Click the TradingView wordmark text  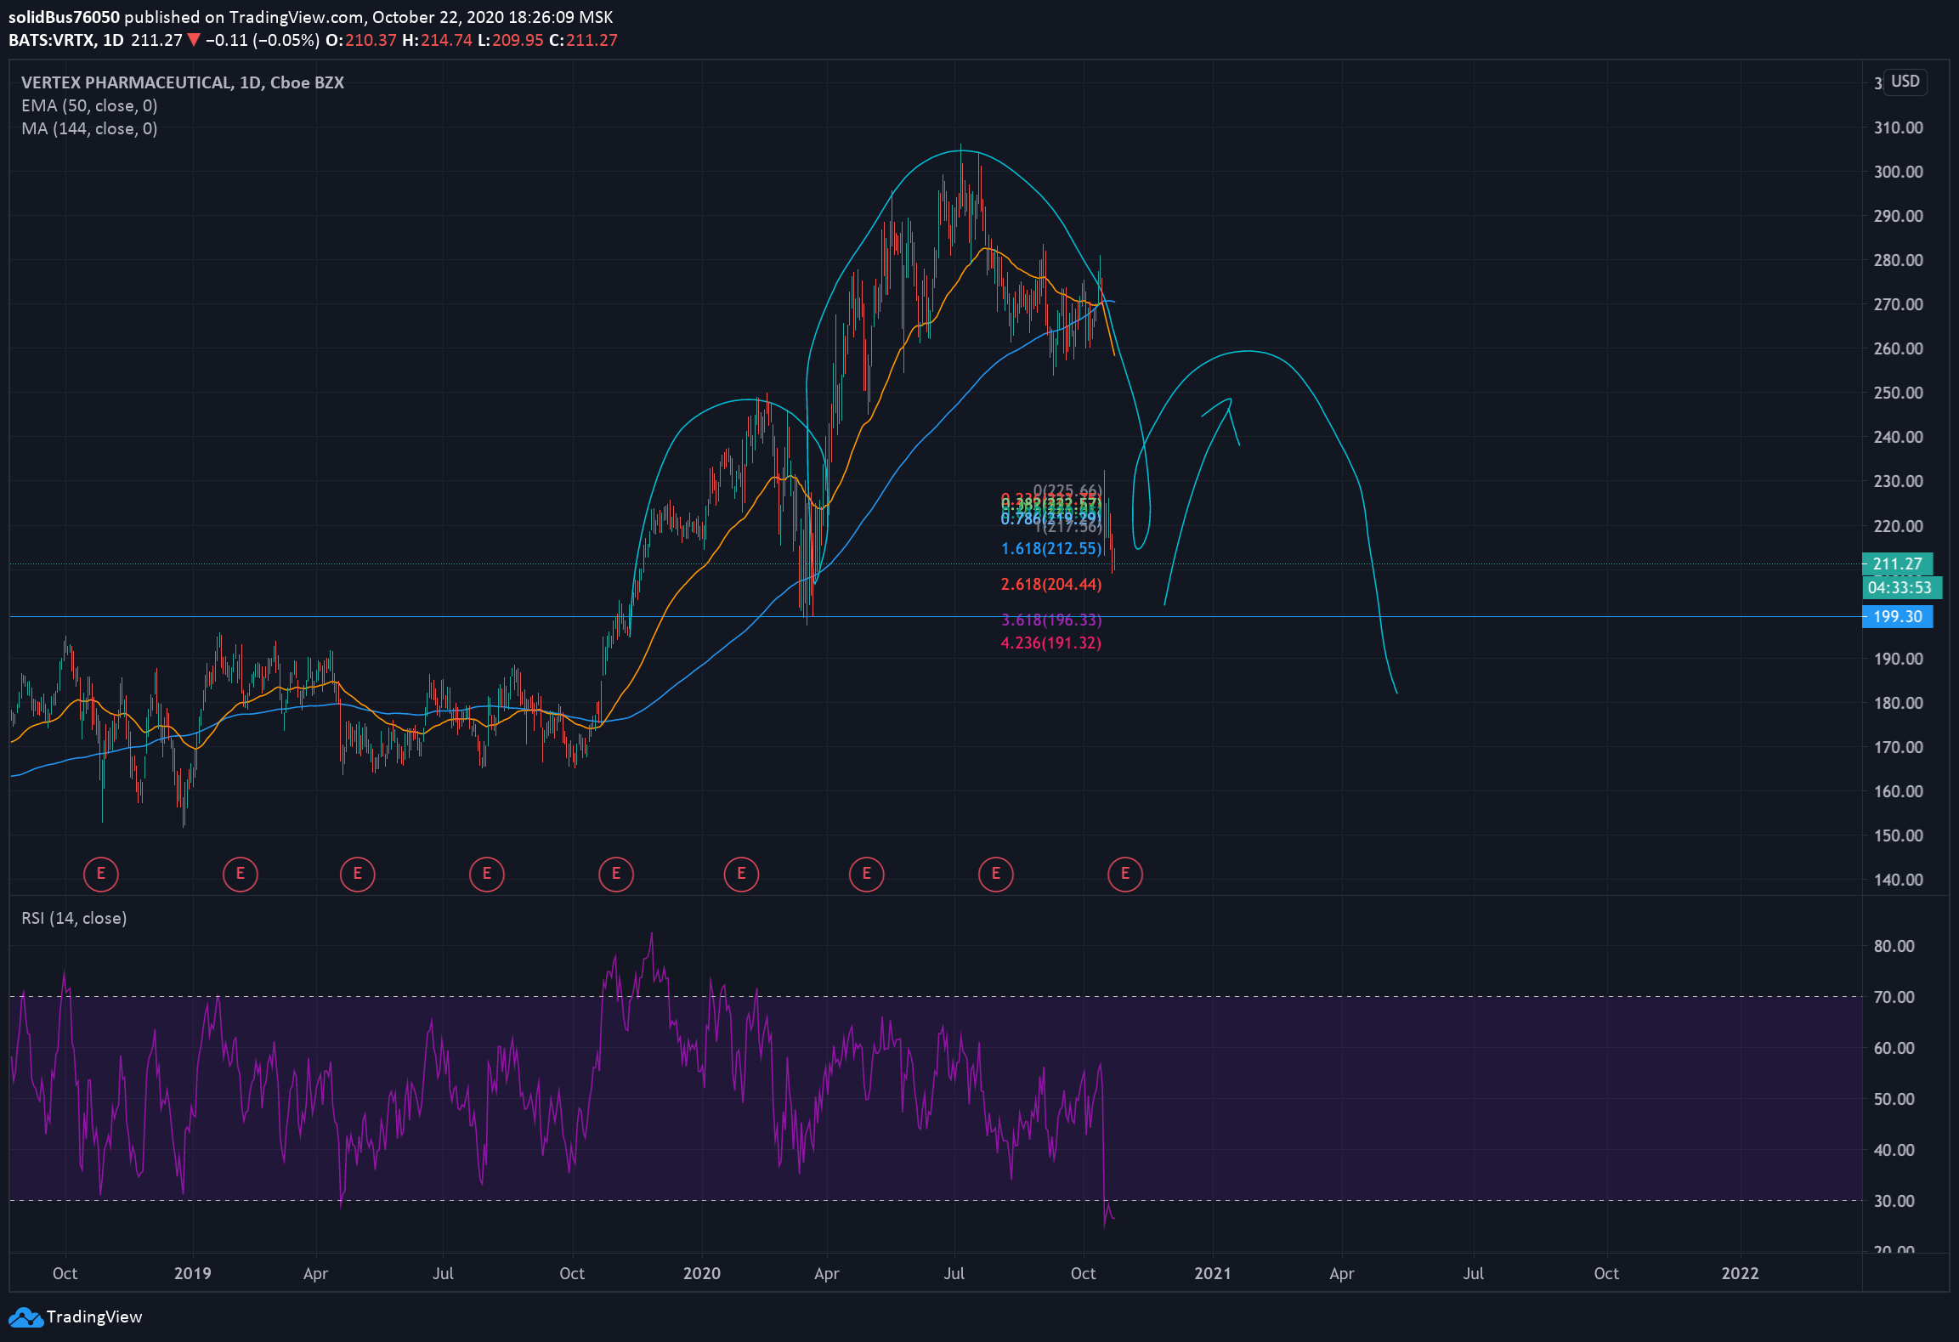click(x=94, y=1317)
